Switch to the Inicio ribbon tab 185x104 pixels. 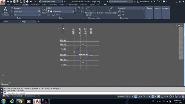point(9,5)
